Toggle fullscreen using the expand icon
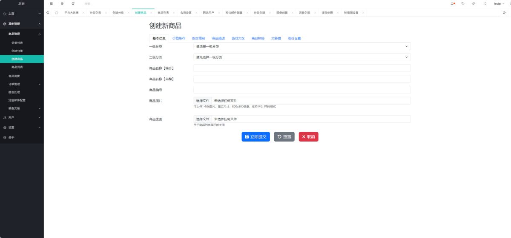The height and width of the screenshot is (238, 511). 485,3
